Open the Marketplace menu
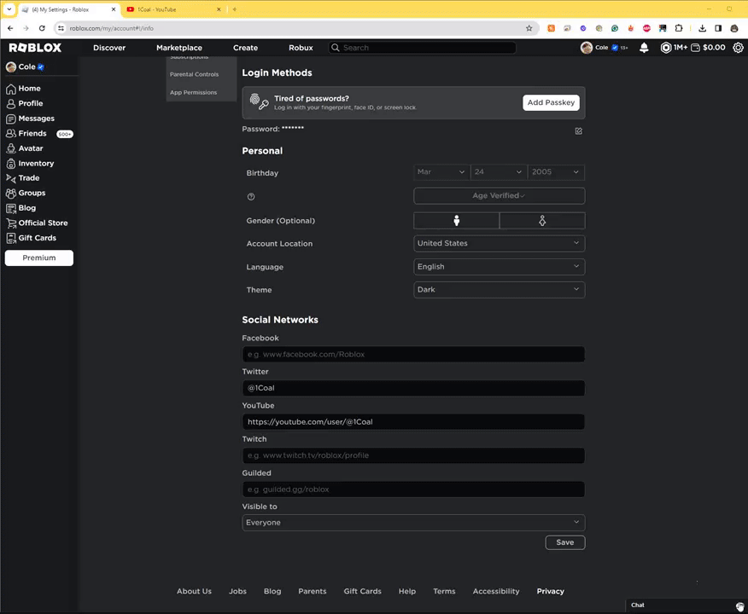 (179, 48)
